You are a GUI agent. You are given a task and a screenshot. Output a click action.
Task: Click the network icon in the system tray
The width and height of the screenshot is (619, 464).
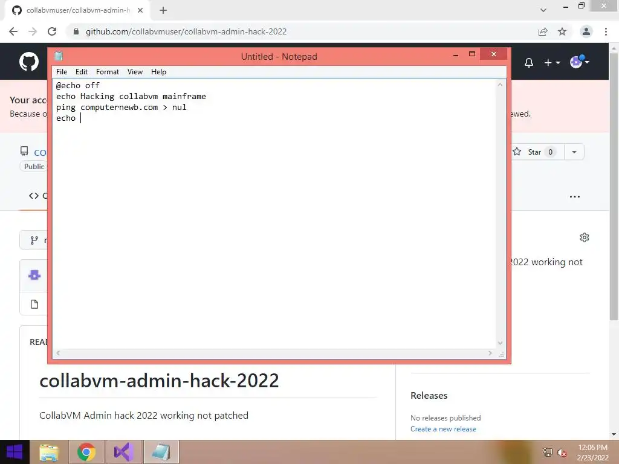[548, 452]
